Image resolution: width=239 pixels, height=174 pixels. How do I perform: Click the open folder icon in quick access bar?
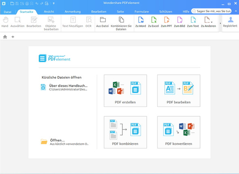coord(12,4)
